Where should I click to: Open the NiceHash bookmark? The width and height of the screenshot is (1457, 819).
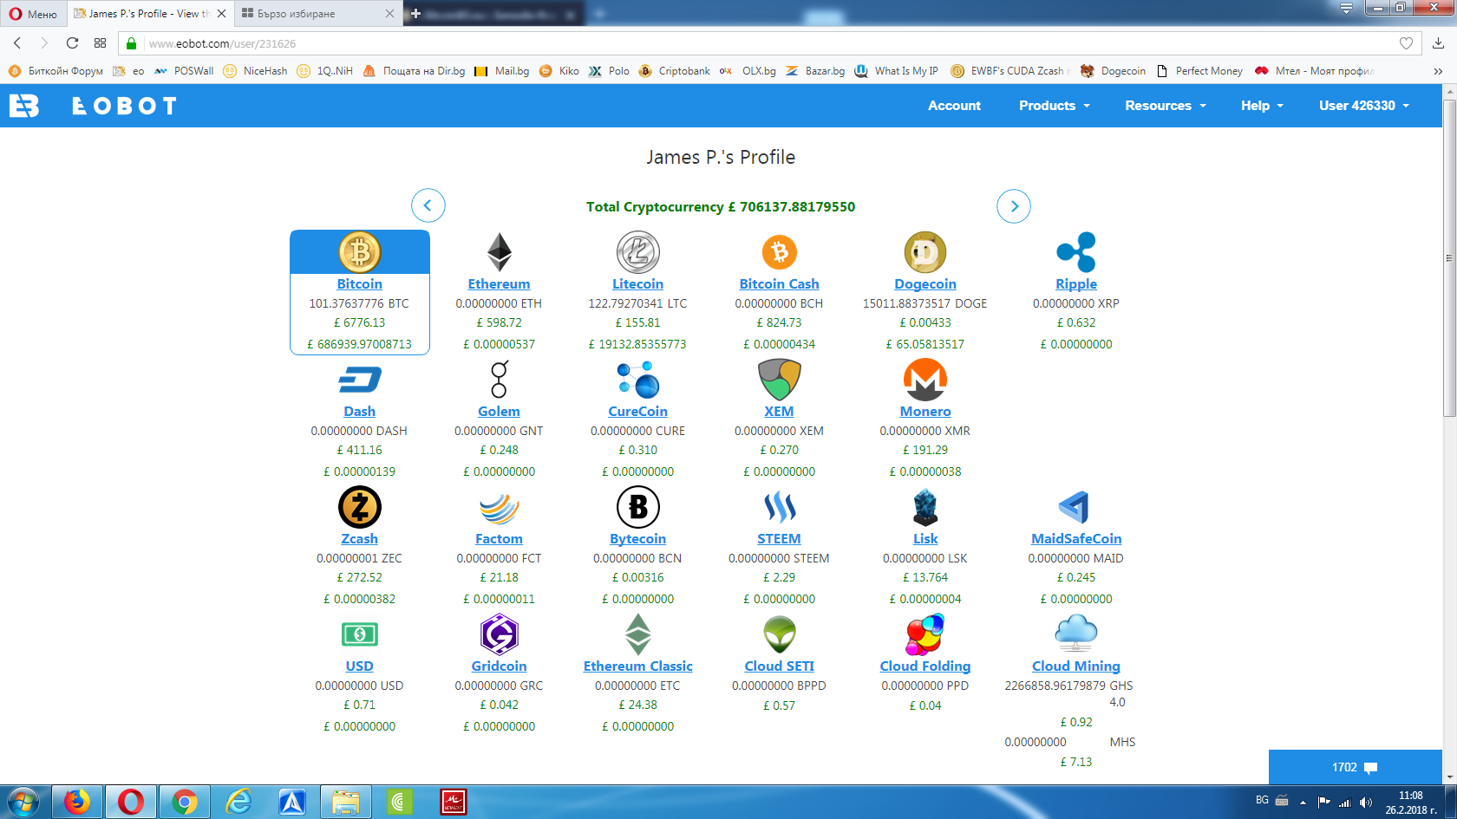255,71
